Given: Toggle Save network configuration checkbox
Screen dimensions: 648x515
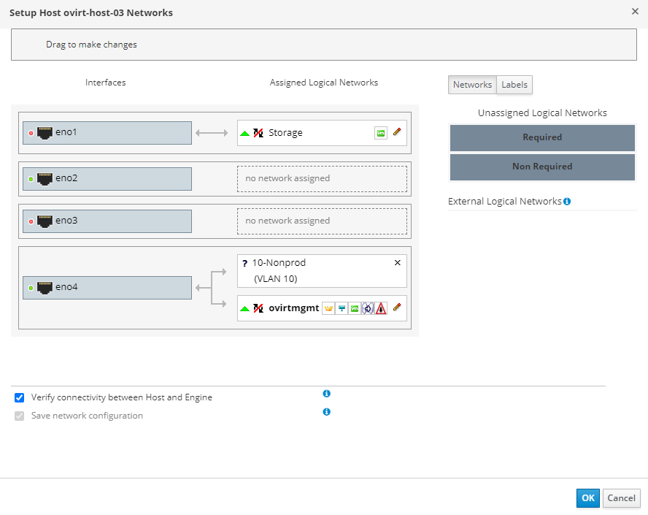Looking at the screenshot, I should 20,416.
